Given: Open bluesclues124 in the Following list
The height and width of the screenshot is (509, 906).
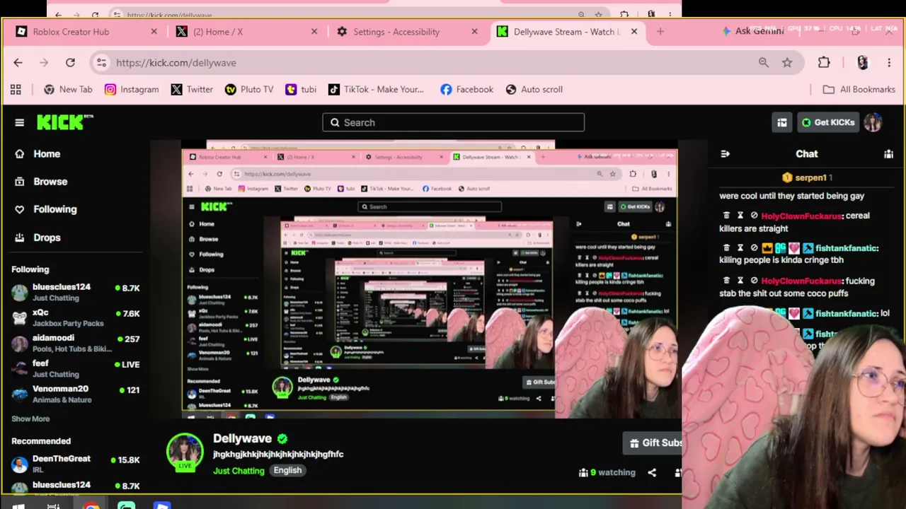Looking at the screenshot, I should (x=76, y=293).
